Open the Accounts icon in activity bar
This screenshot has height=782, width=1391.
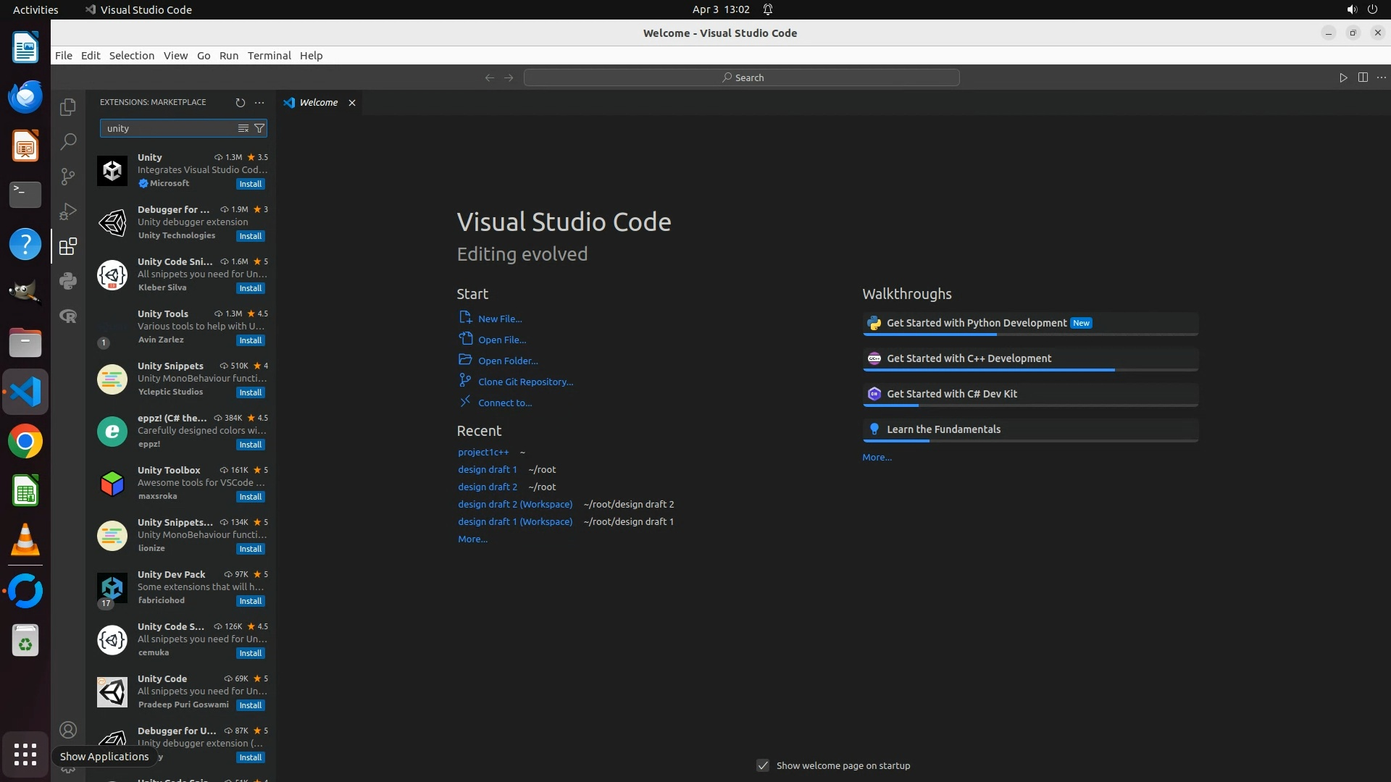68,730
